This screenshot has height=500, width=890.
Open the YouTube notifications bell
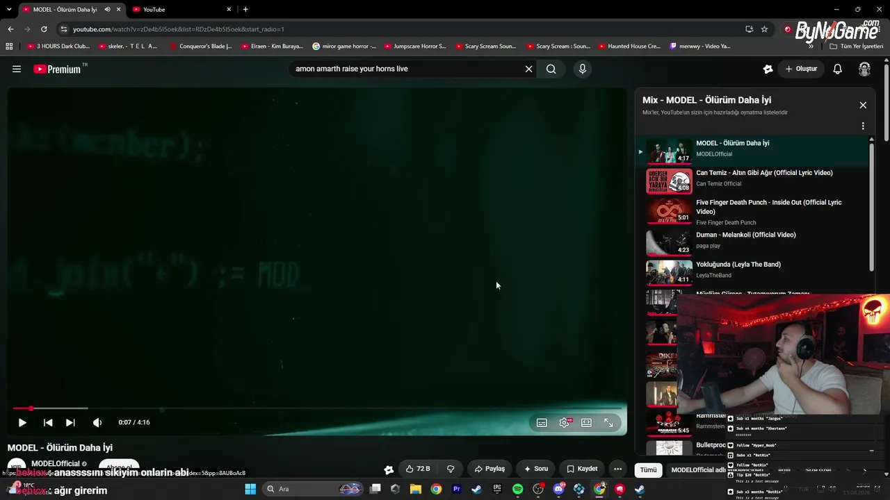click(x=837, y=69)
